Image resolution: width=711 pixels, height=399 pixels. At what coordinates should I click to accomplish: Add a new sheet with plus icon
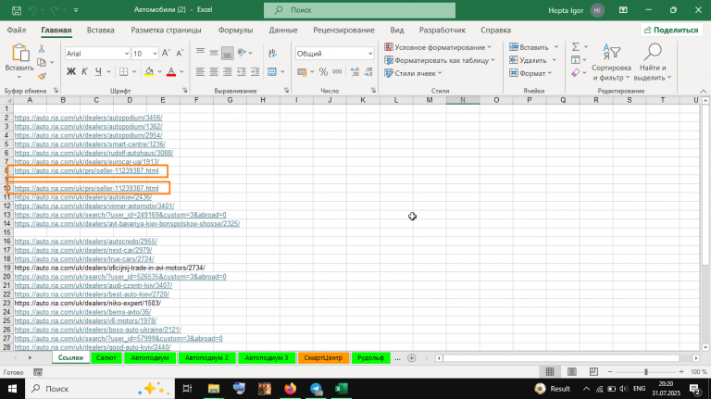point(411,358)
